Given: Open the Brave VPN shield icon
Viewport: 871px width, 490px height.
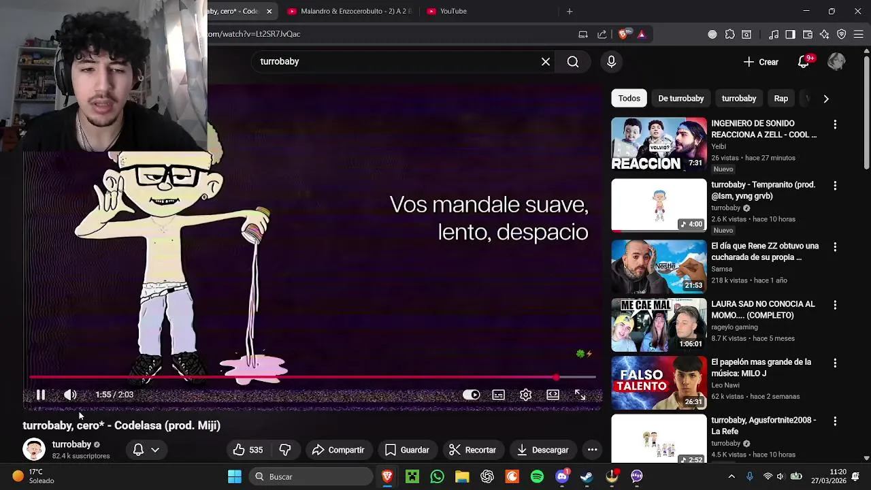Looking at the screenshot, I should [x=842, y=34].
